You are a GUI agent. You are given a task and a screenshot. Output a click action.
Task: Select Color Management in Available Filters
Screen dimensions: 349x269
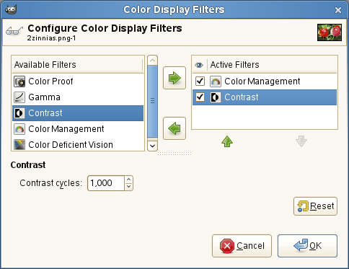tap(78, 129)
